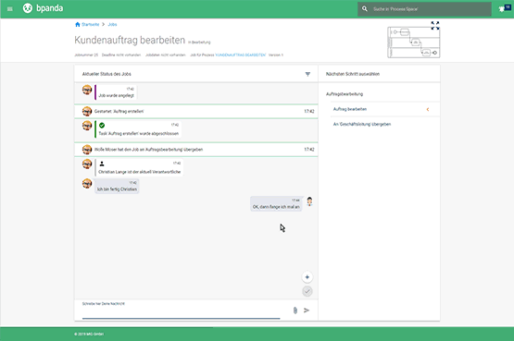This screenshot has height=341, width=514.
Task: Click avatar beside the 'OK, dann fange' reply
Action: pos(309,201)
